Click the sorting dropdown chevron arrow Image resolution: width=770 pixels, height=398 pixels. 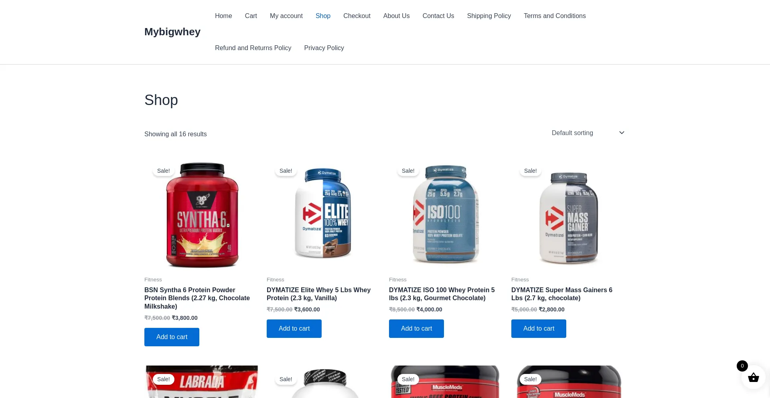tap(622, 133)
